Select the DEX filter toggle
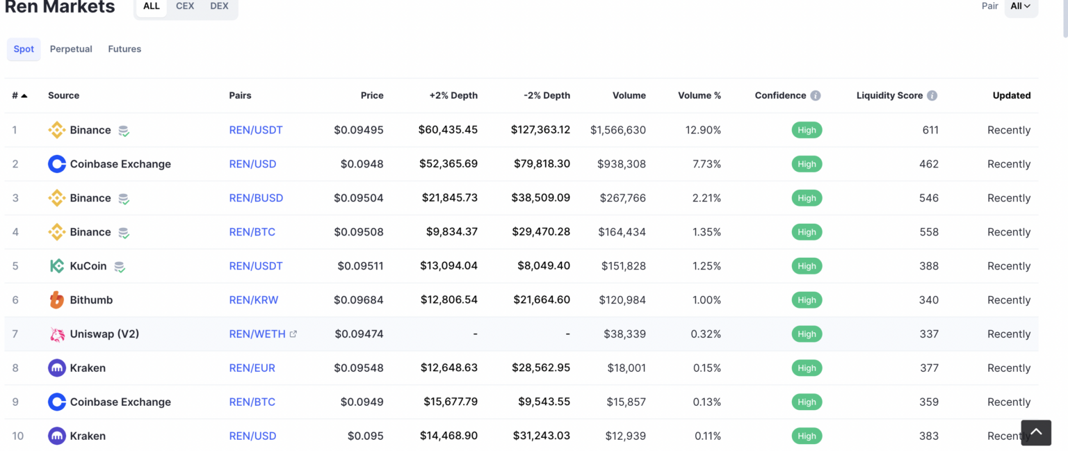The image size is (1068, 451). 219,6
